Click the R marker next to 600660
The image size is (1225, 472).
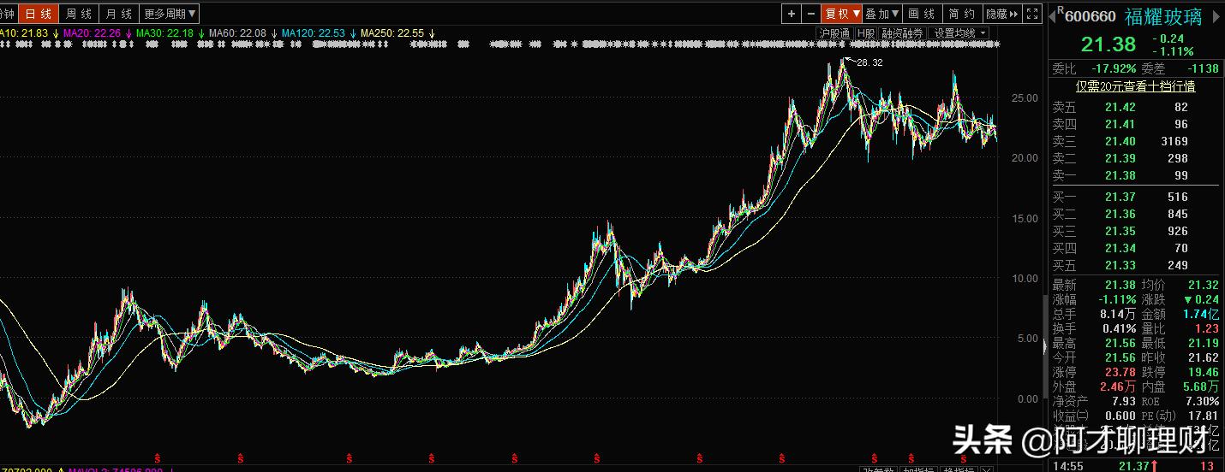point(1061,10)
